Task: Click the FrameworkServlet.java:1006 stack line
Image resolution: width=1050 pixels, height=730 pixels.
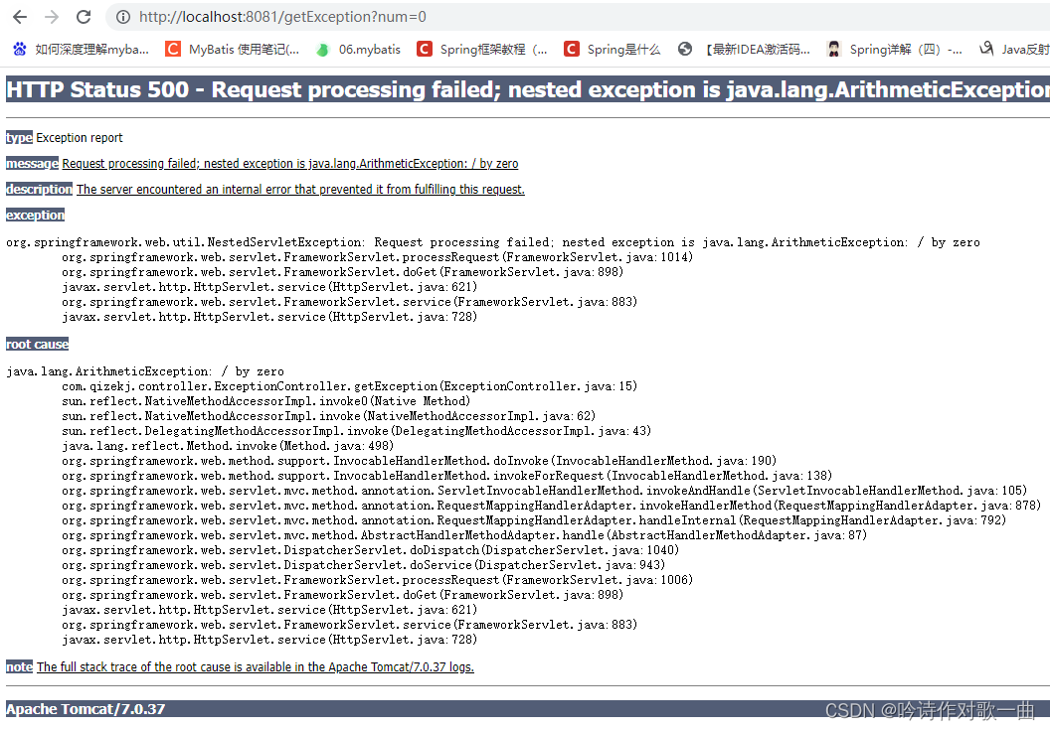Action: (378, 579)
